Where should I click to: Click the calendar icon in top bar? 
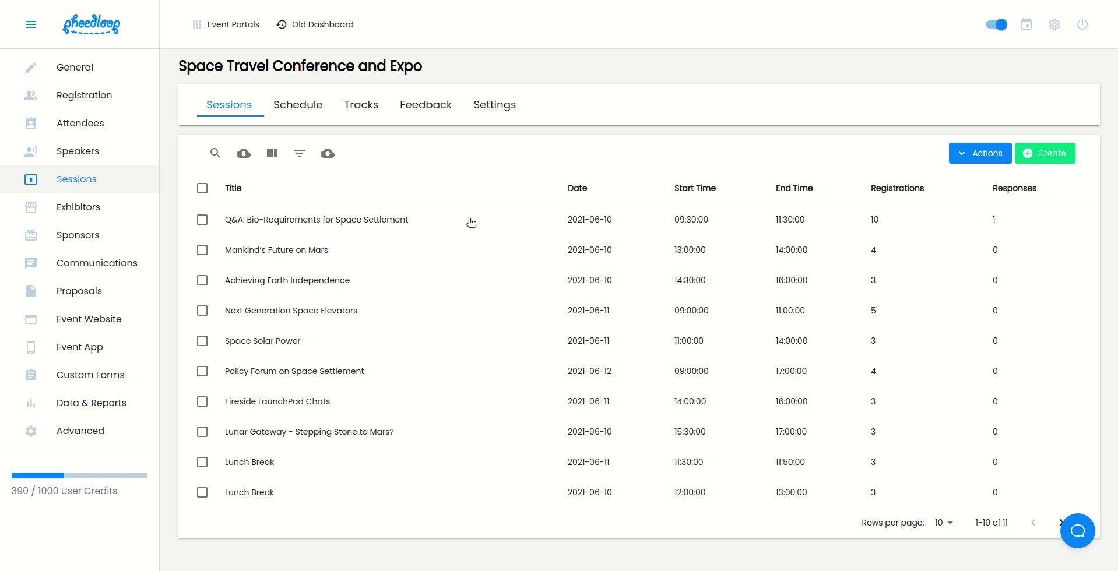click(1026, 24)
